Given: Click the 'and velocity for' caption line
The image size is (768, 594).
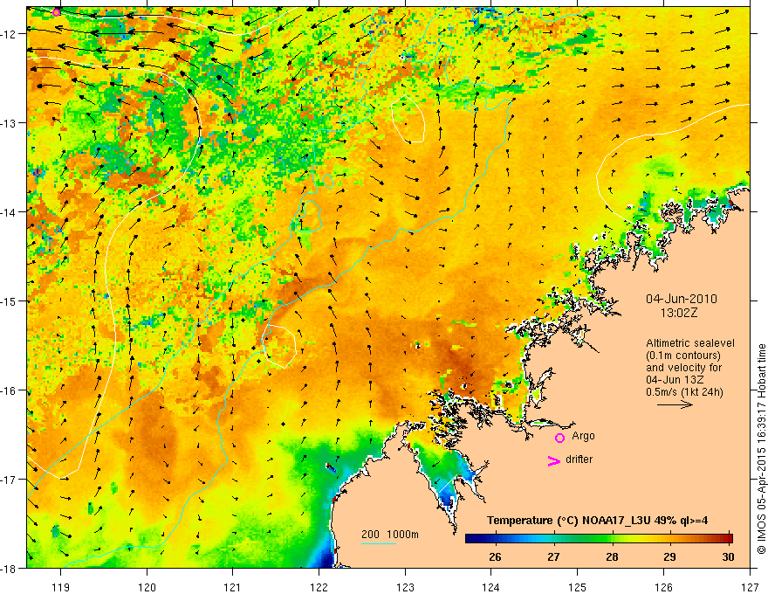Looking at the screenshot, I should click(683, 368).
